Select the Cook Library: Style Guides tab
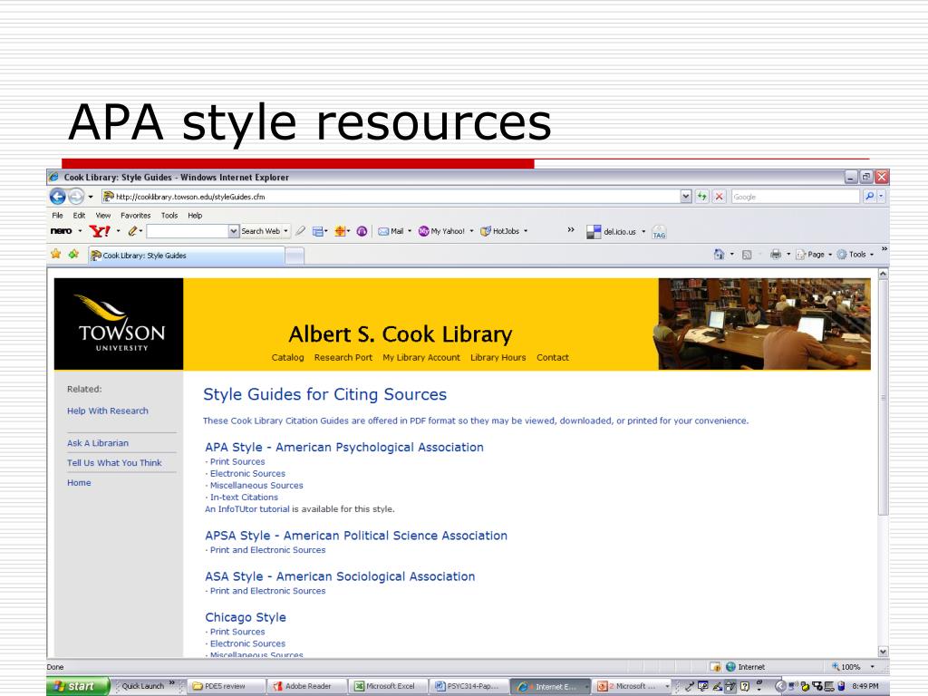The width and height of the screenshot is (928, 696). point(186,256)
